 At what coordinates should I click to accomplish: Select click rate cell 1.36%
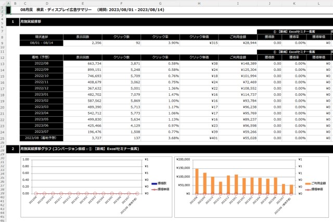(160, 89)
